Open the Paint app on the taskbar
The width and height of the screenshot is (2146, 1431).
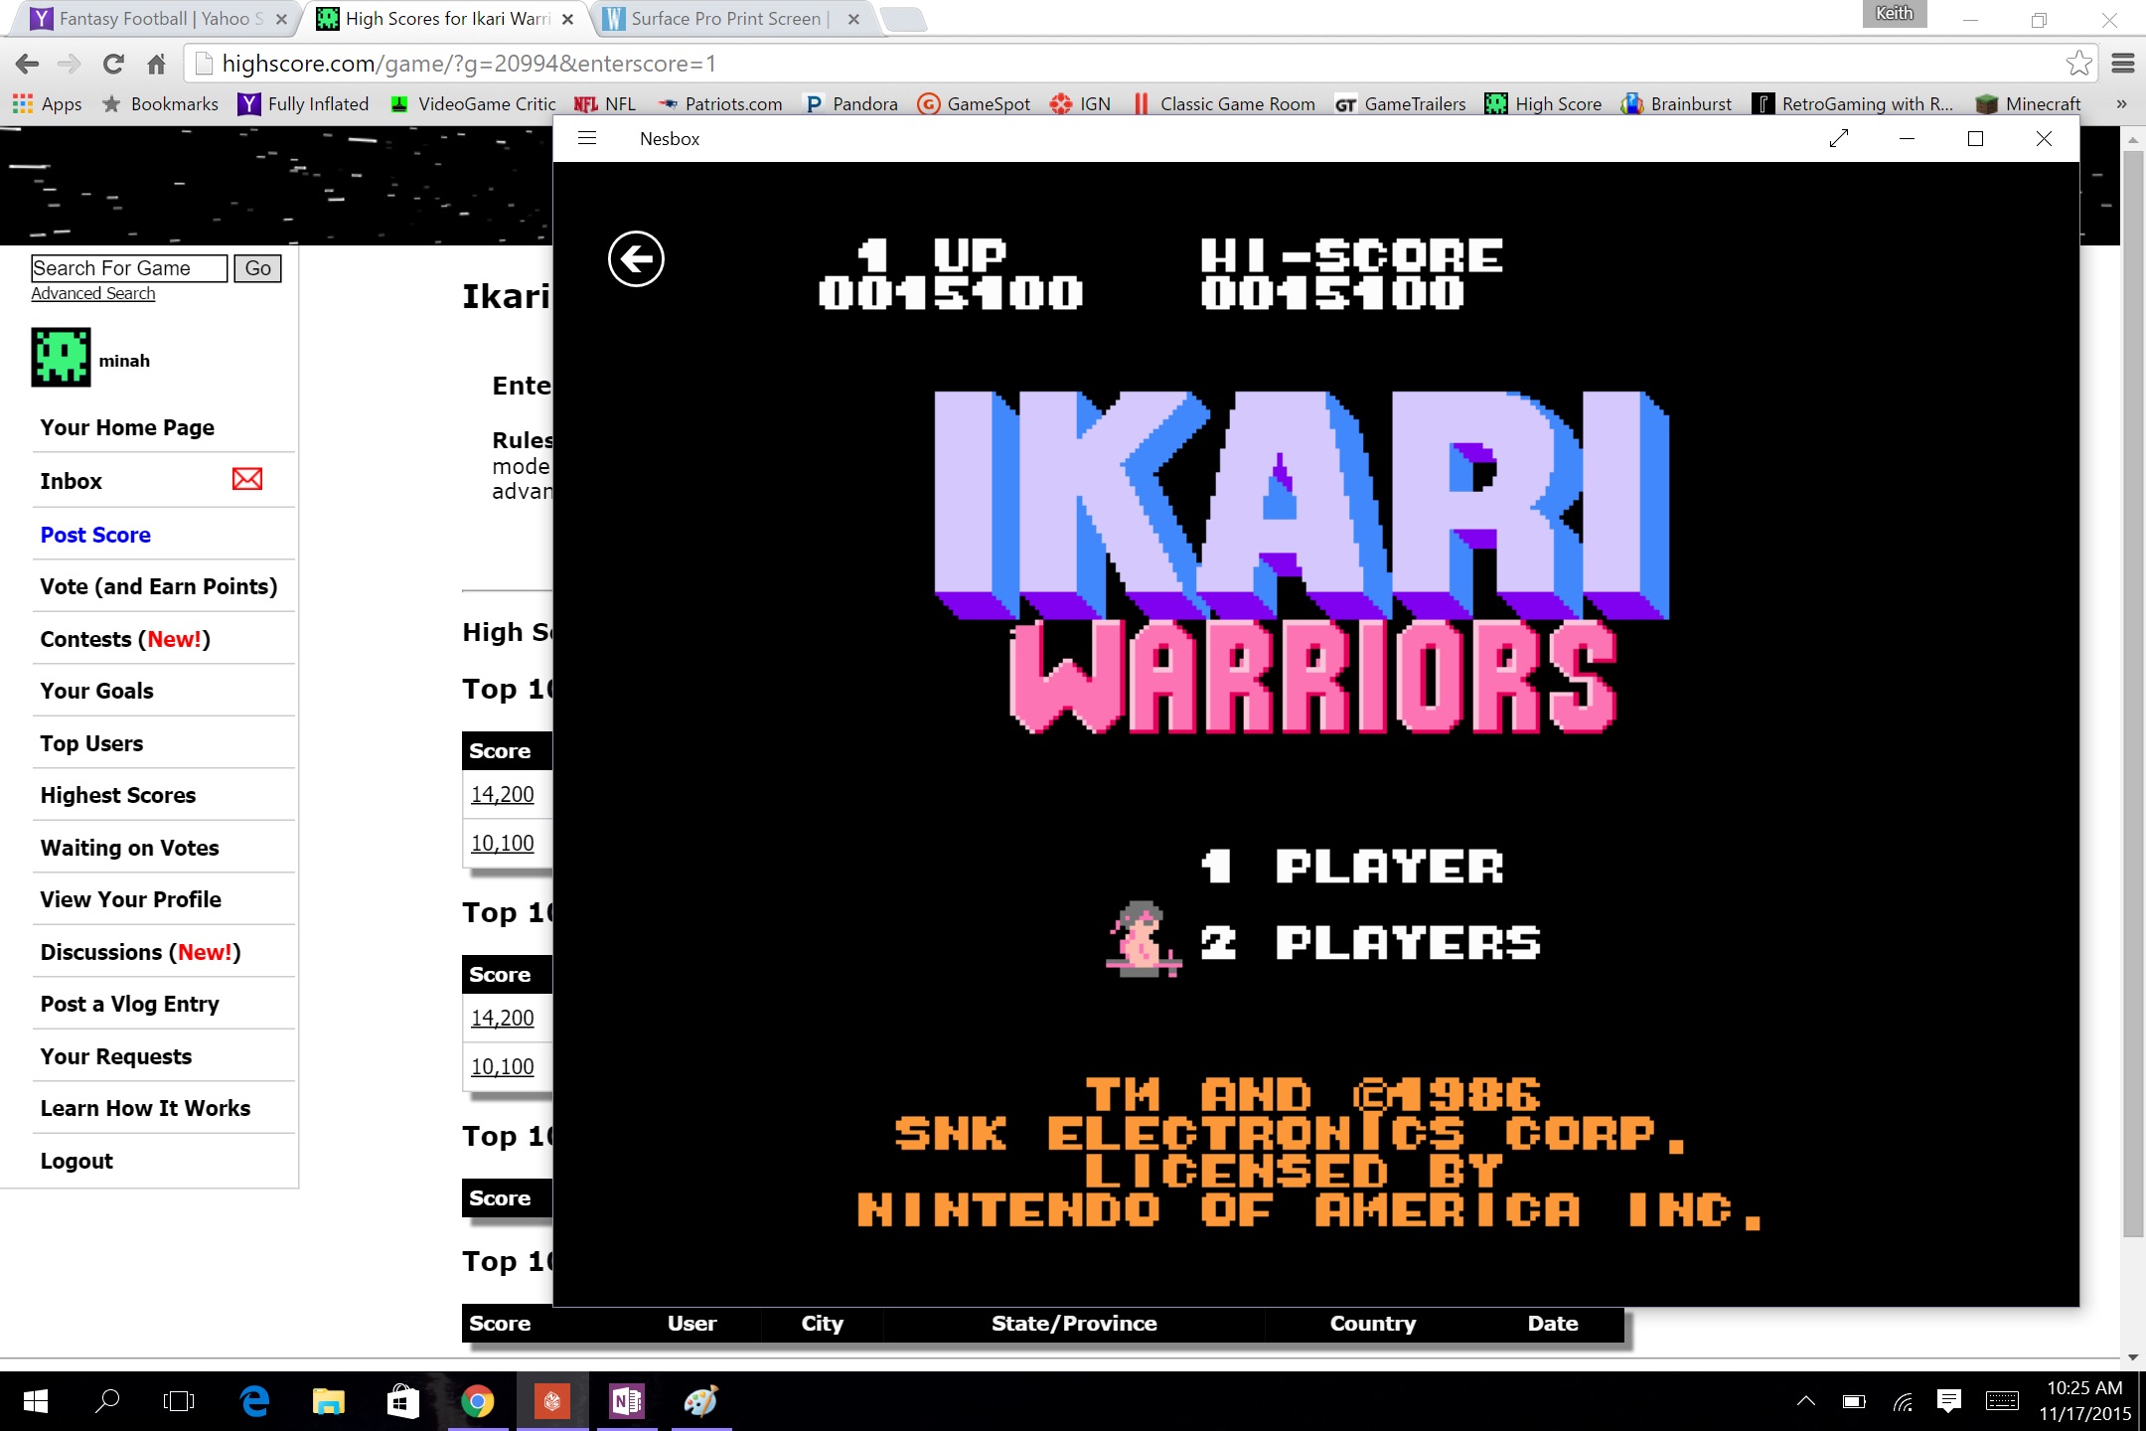point(701,1401)
